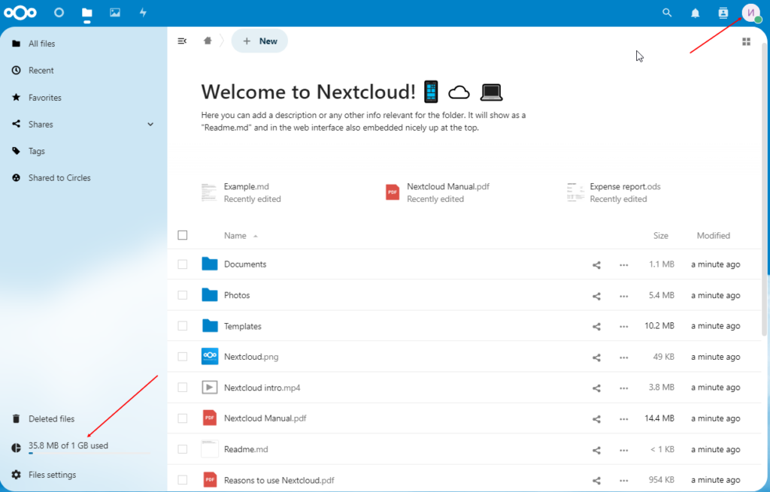This screenshot has height=492, width=770.
Task: Click share icon for Reasons to use Nextcloud.pdf
Action: [596, 481]
